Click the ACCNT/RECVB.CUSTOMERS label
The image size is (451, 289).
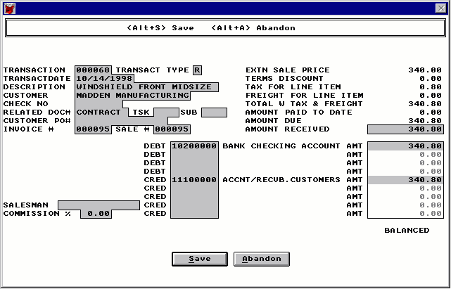tap(281, 180)
